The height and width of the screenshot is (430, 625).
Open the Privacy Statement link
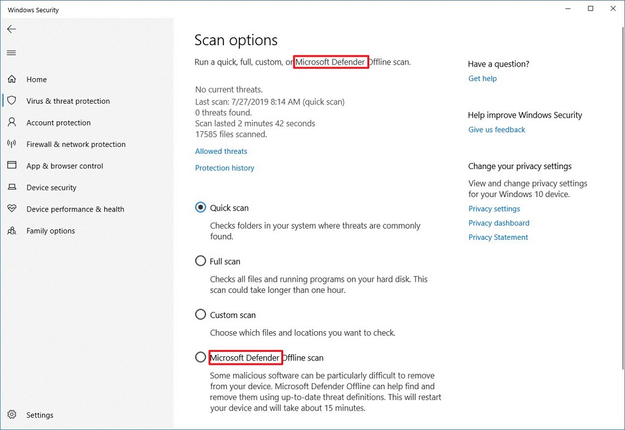pyautogui.click(x=498, y=237)
